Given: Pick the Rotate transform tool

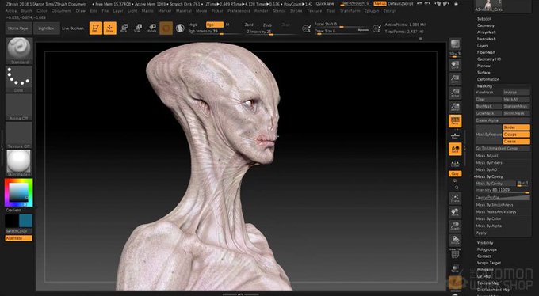Looking at the screenshot, I should [x=152, y=28].
